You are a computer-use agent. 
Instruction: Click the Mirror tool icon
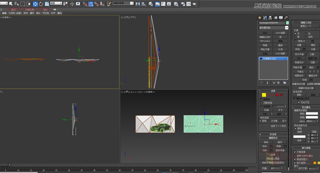137,4
